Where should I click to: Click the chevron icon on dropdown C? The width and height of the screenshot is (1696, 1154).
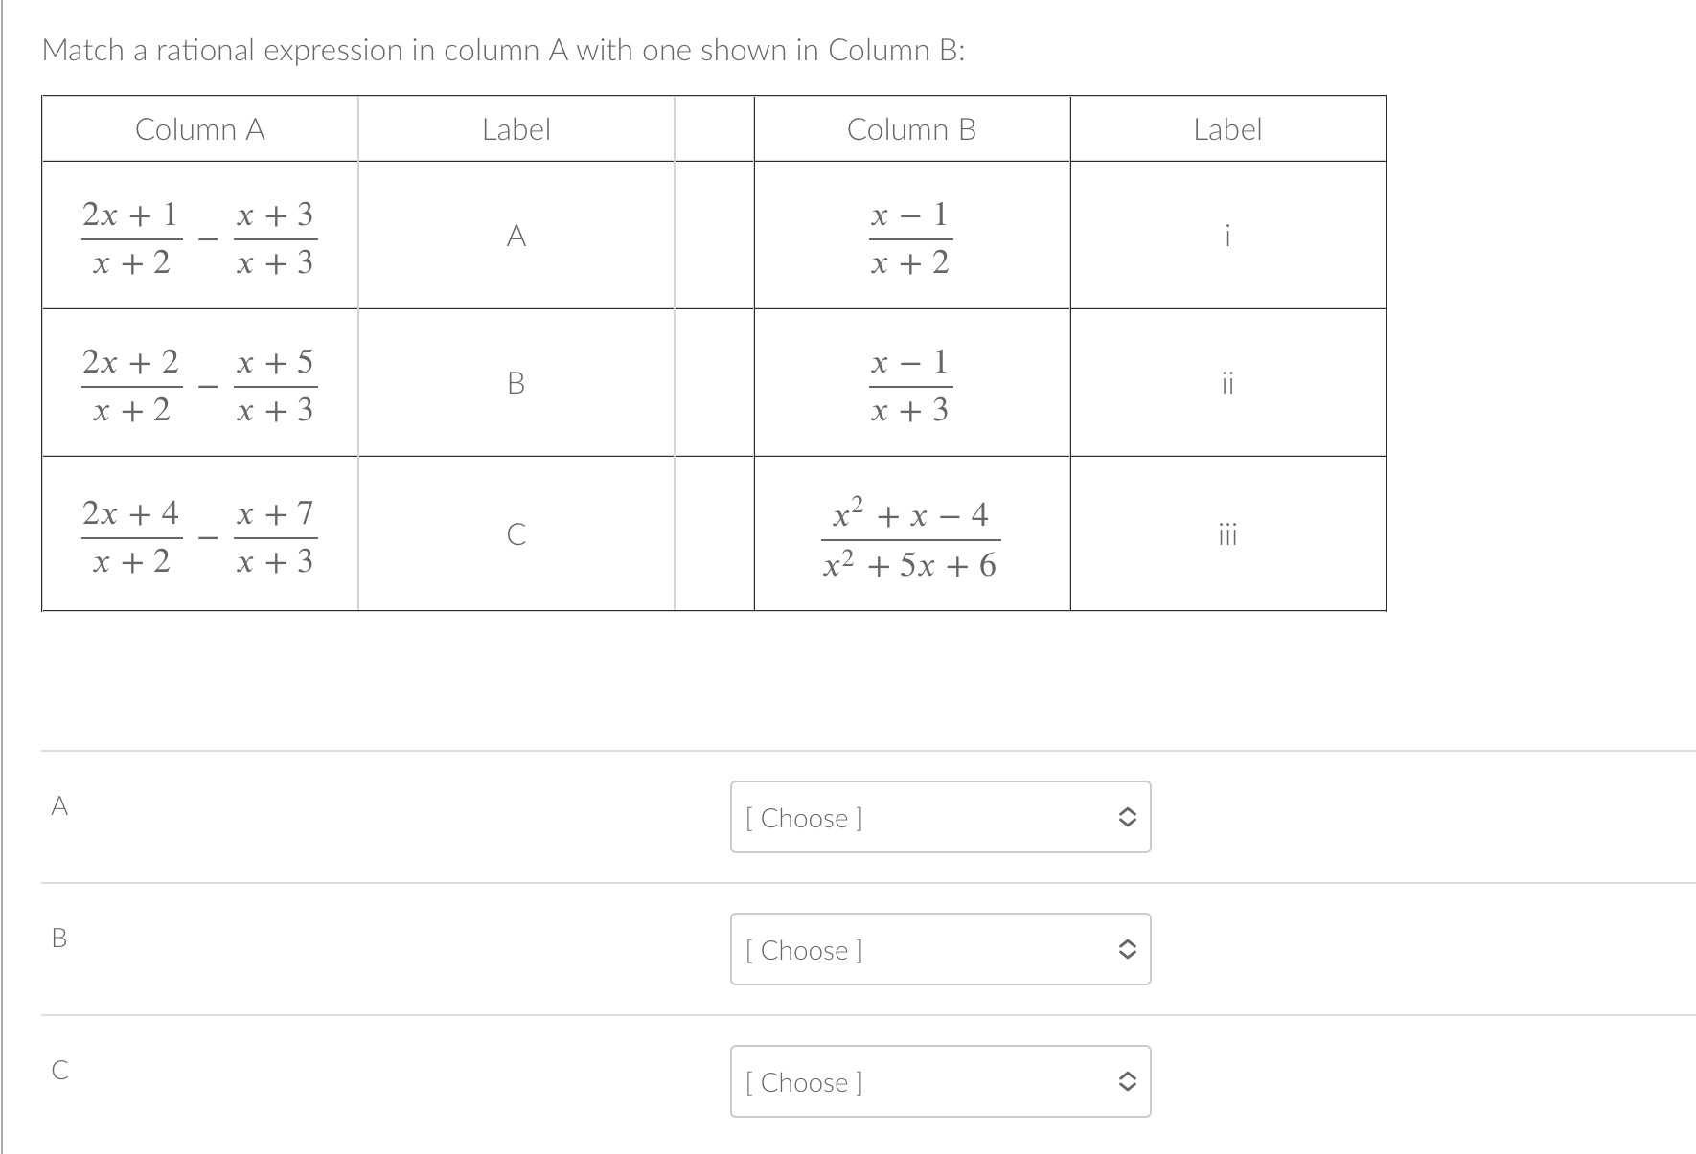pos(1129,1081)
